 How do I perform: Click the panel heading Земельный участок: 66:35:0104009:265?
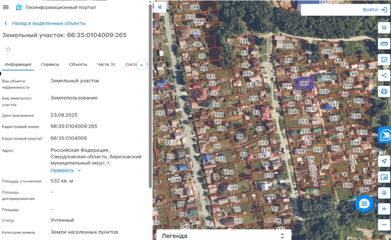(x=64, y=35)
